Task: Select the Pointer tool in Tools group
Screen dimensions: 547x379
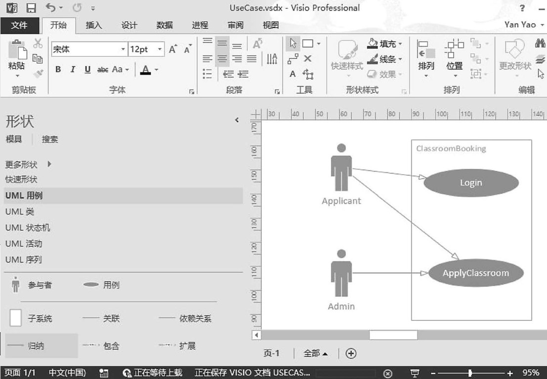Action: [293, 43]
